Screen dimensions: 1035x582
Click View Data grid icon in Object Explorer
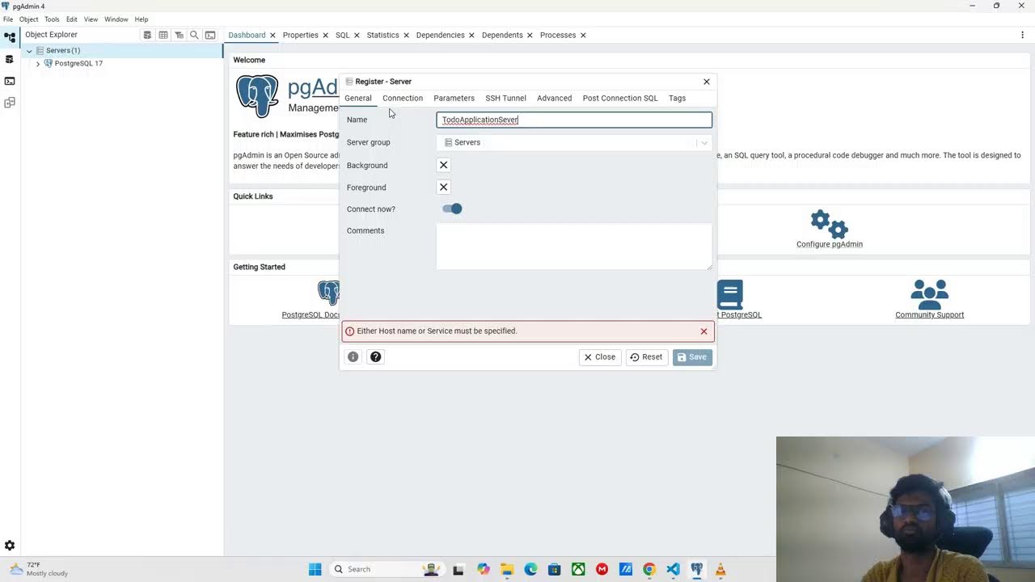(x=163, y=35)
